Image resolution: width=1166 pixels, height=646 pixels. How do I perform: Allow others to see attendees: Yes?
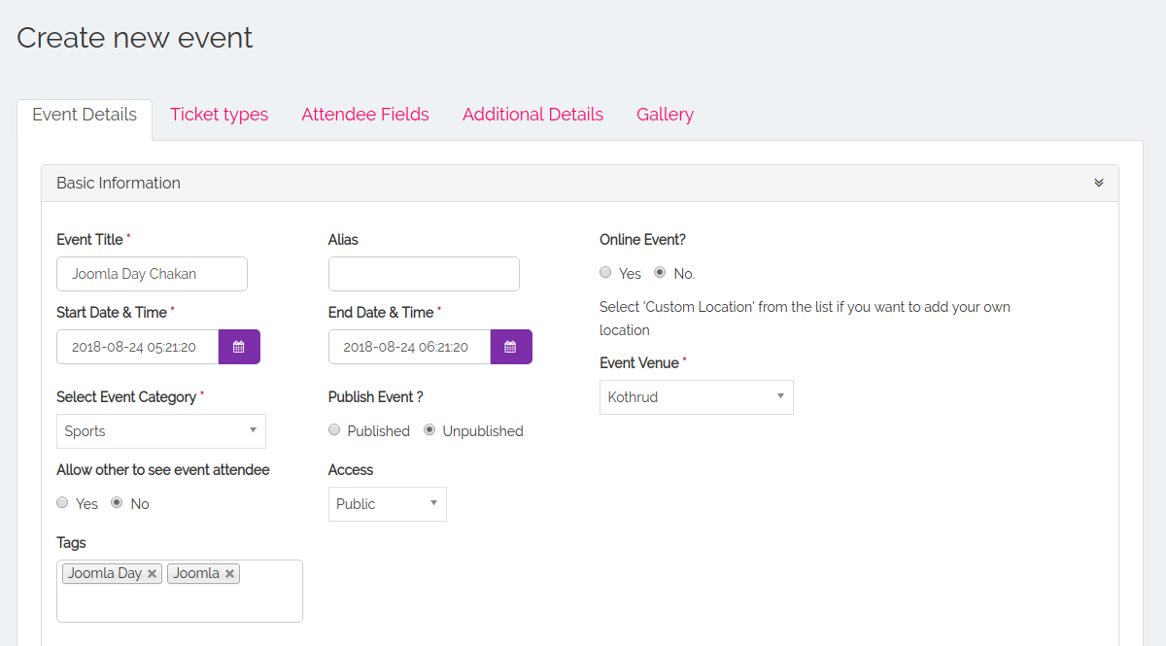tap(63, 503)
